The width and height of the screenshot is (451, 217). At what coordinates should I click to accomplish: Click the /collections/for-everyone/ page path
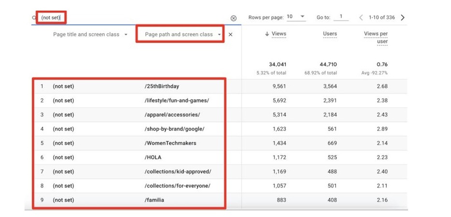[x=178, y=186]
